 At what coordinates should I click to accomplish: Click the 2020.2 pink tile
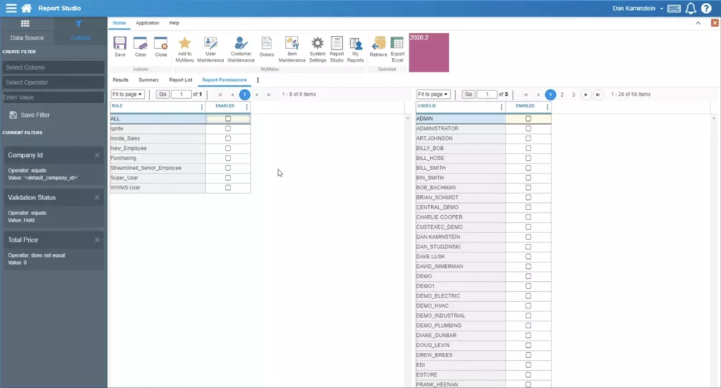429,52
